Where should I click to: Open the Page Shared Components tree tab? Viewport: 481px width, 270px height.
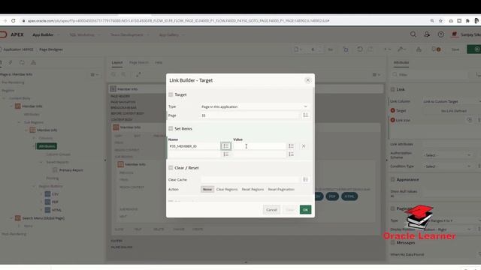point(33,62)
